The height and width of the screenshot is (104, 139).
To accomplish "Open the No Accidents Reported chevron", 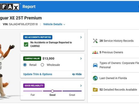I will pos(81,37).
